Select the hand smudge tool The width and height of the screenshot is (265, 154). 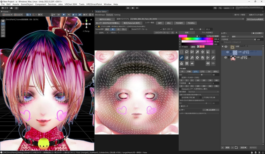(x=202, y=58)
